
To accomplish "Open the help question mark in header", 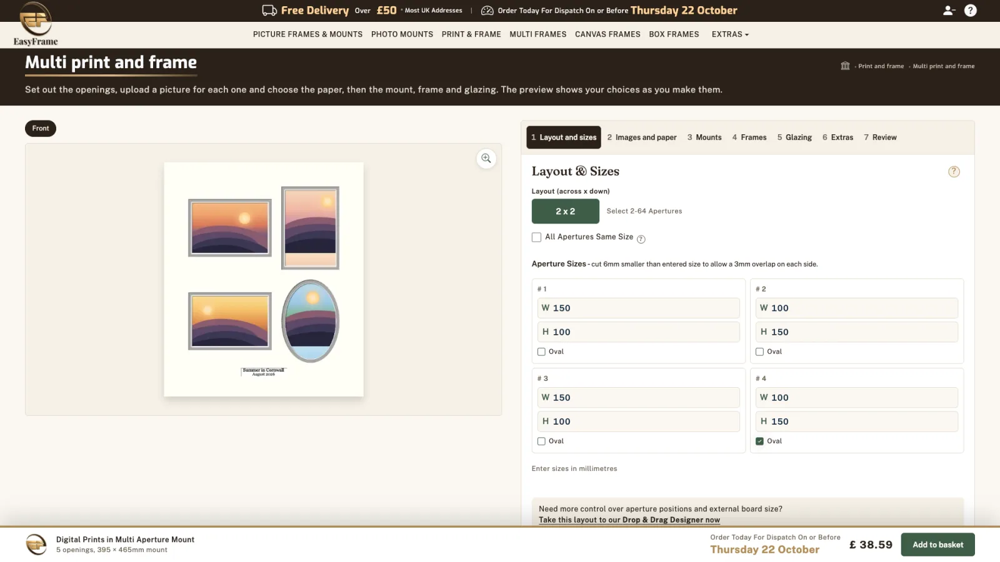I will coord(971,11).
